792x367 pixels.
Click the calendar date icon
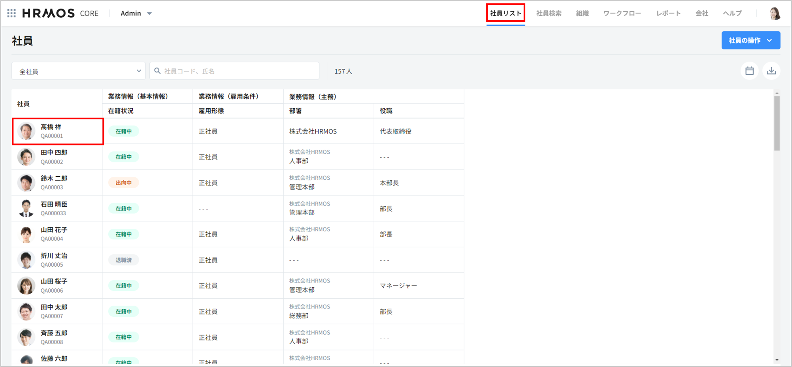click(x=749, y=71)
